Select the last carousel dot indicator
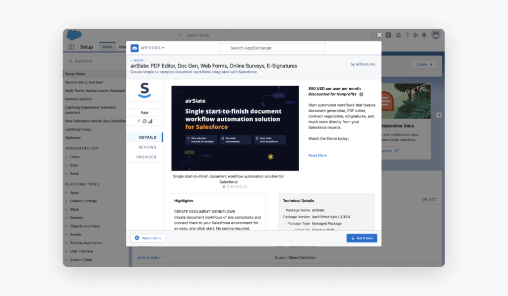 pos(245,187)
